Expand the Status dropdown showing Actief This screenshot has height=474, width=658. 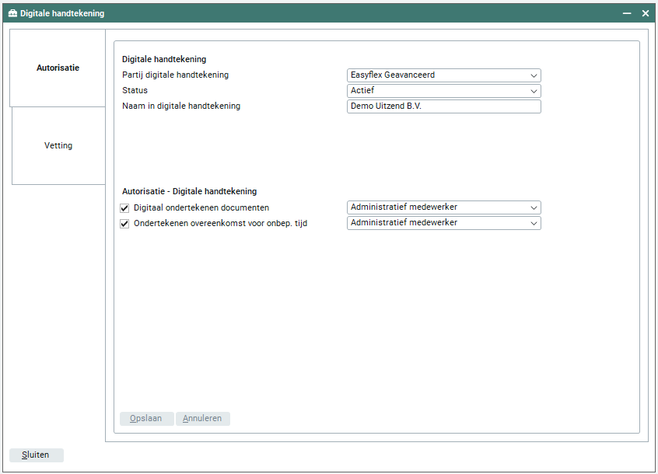[443, 91]
